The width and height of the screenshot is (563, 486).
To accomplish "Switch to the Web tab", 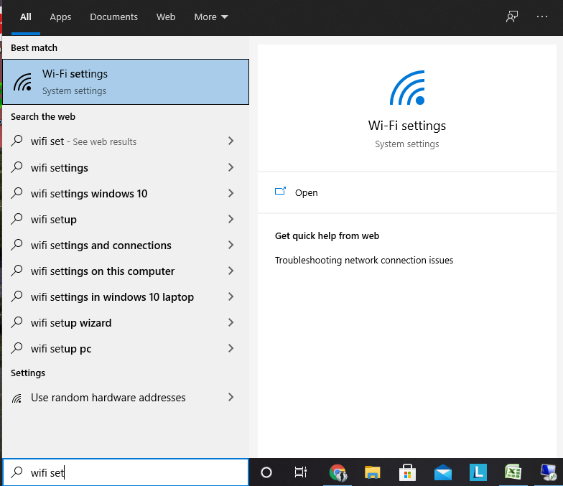I will 166,17.
